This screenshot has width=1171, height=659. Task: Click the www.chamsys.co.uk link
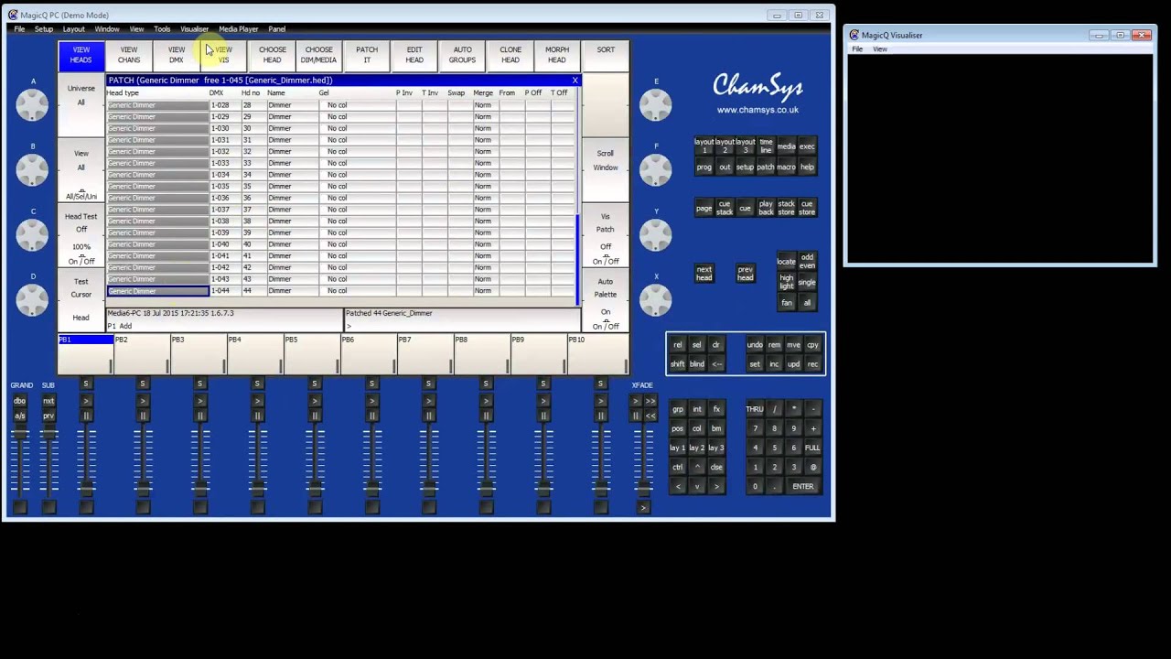click(x=757, y=110)
